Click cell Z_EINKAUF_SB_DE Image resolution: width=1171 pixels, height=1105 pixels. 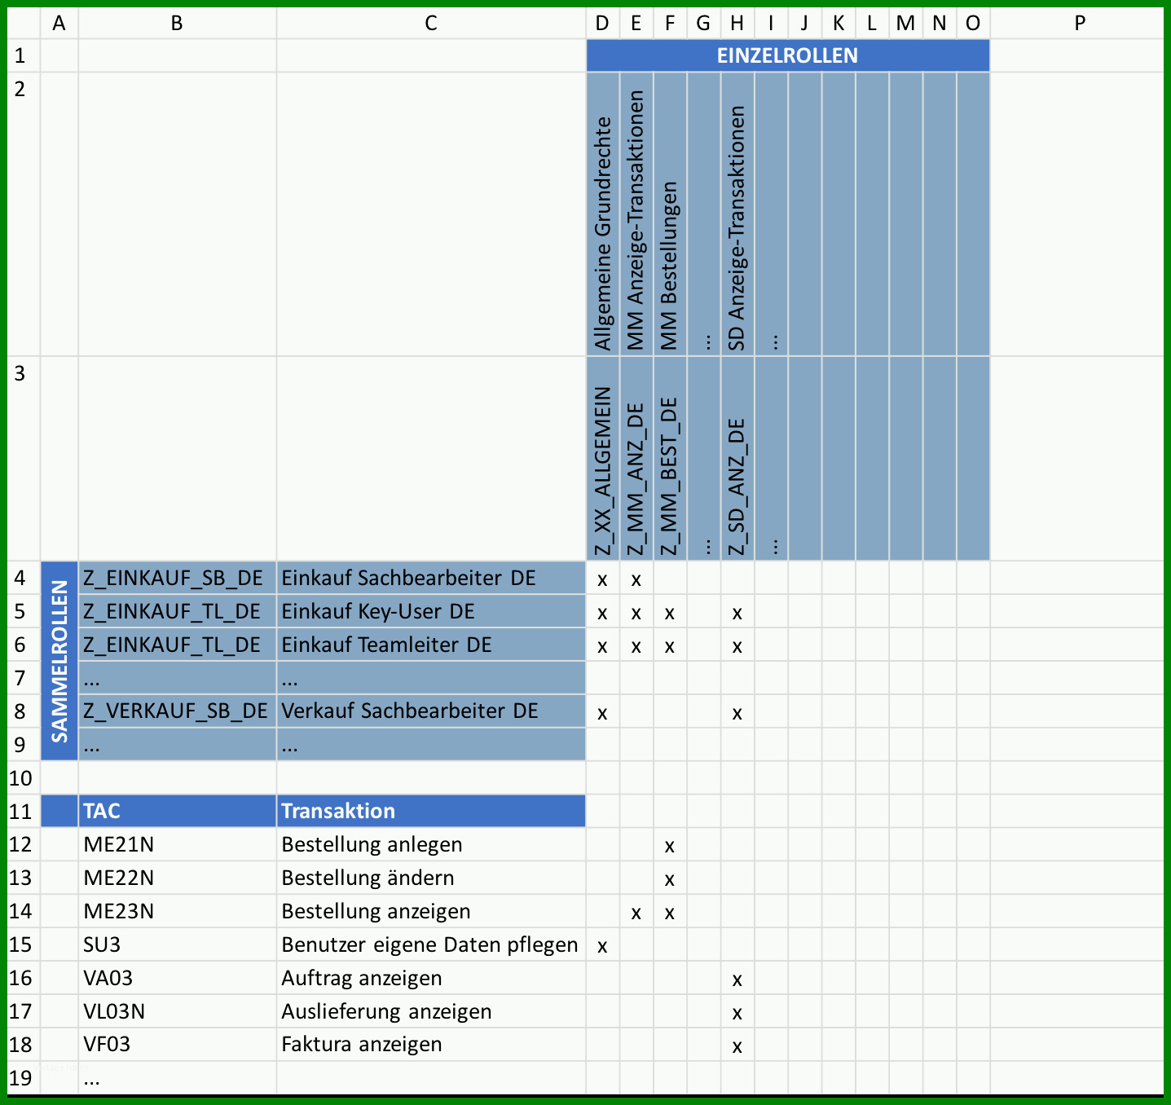point(177,578)
